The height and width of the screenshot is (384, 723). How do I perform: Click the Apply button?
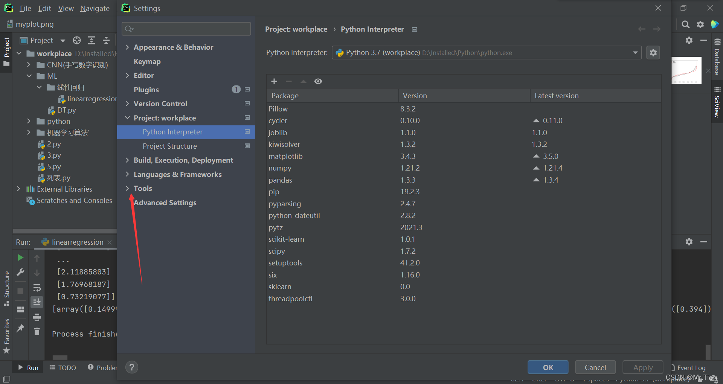(x=643, y=367)
